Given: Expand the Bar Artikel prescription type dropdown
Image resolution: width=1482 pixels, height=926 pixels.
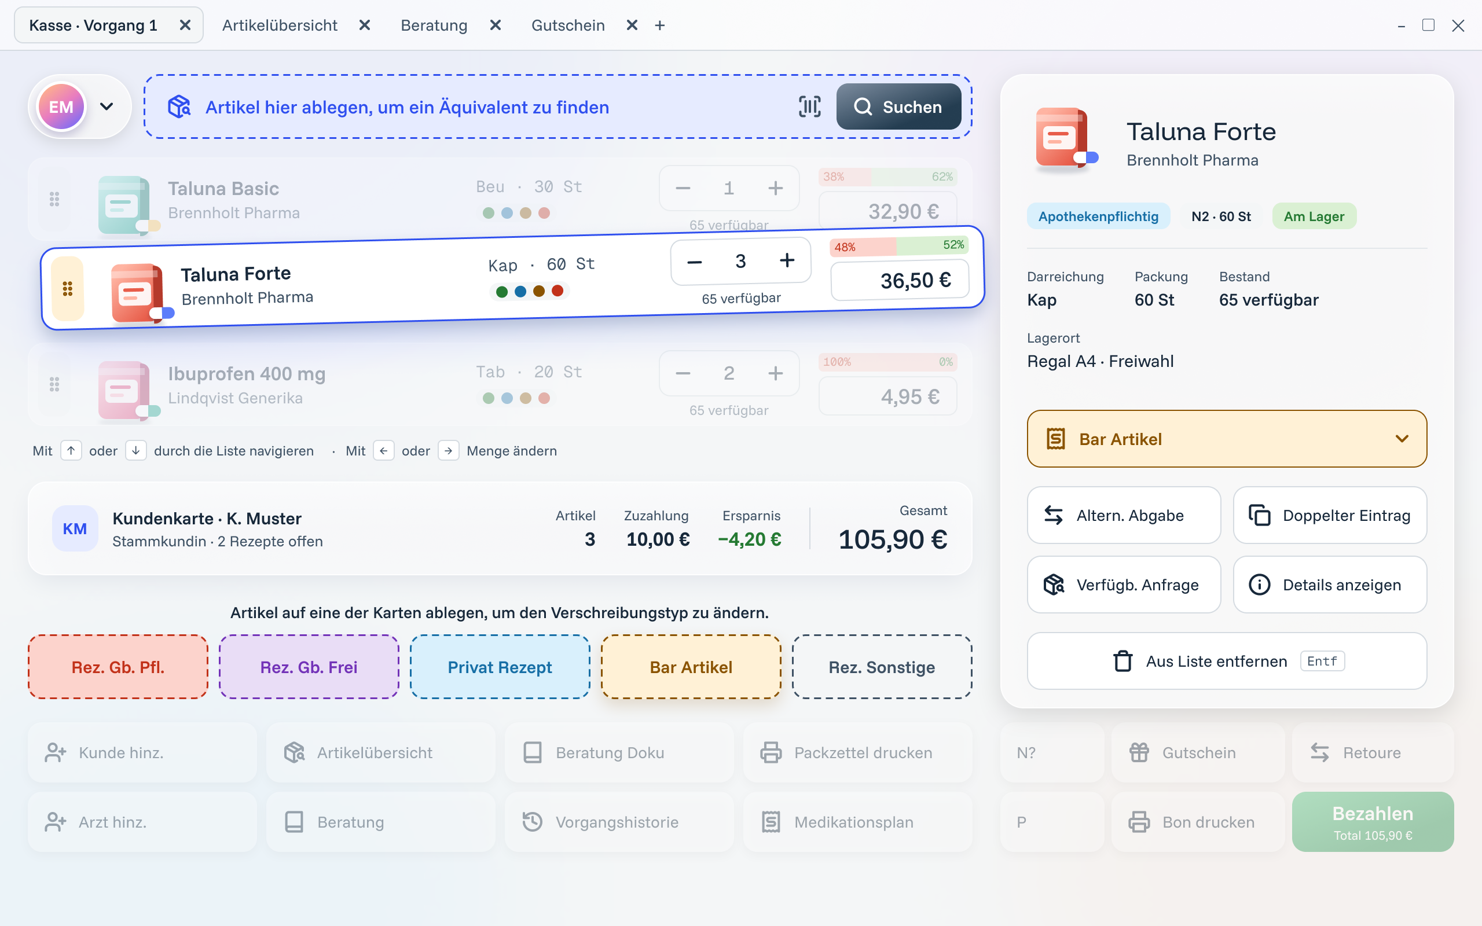Looking at the screenshot, I should [1227, 439].
